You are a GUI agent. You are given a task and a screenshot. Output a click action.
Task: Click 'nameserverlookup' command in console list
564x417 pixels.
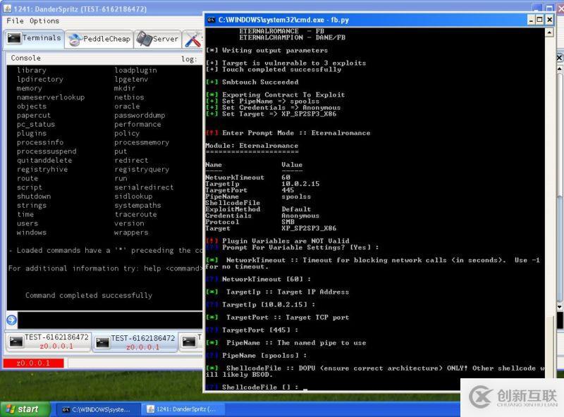click(51, 97)
